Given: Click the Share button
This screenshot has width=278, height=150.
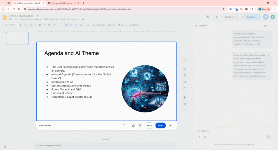Looking at the screenshot, I should (x=251, y=17).
